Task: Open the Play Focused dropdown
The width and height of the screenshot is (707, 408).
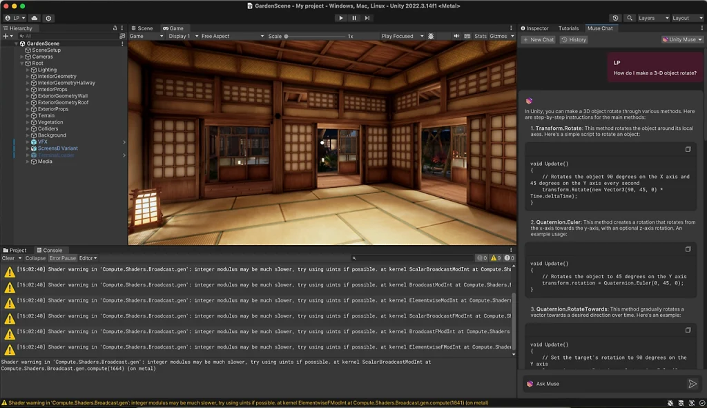Action: pos(403,36)
